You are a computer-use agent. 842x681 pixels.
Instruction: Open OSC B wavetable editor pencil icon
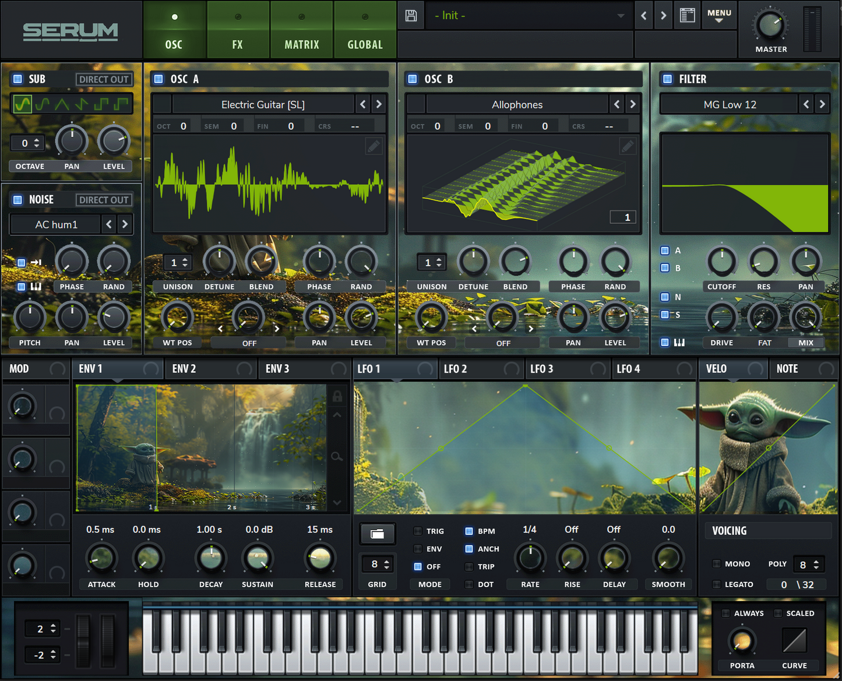[628, 146]
